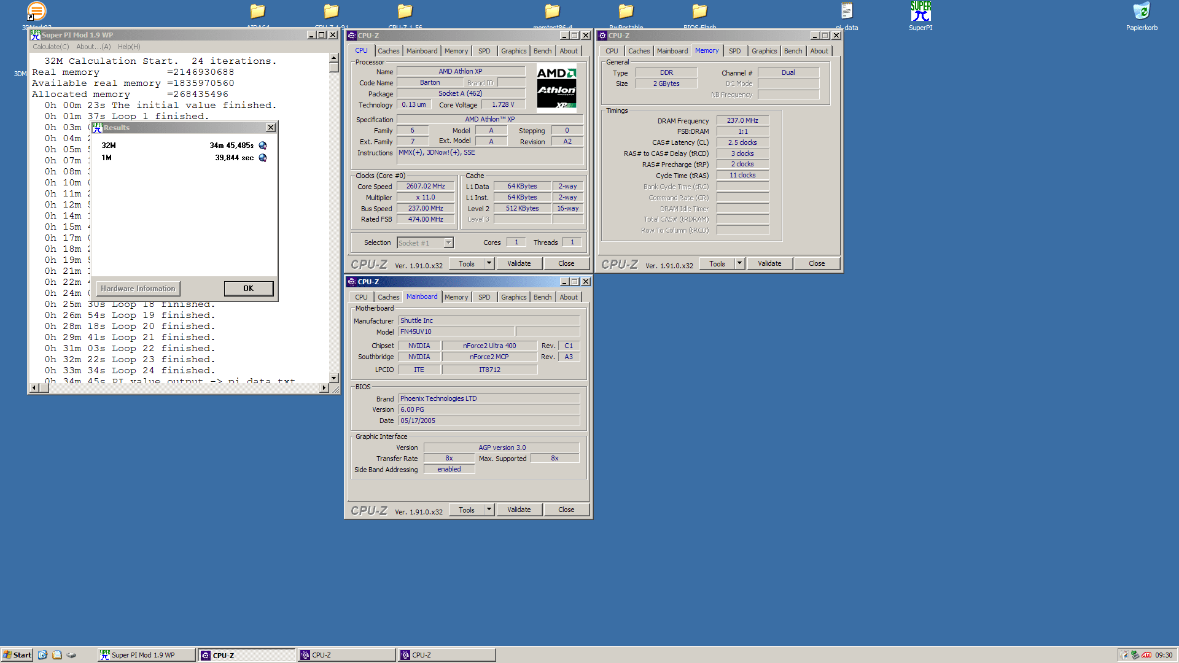
Task: Click Validate in the Mainboard CPU-Z window
Action: coord(519,510)
